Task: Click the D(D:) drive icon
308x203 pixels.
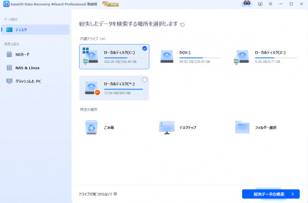Action: (167, 57)
